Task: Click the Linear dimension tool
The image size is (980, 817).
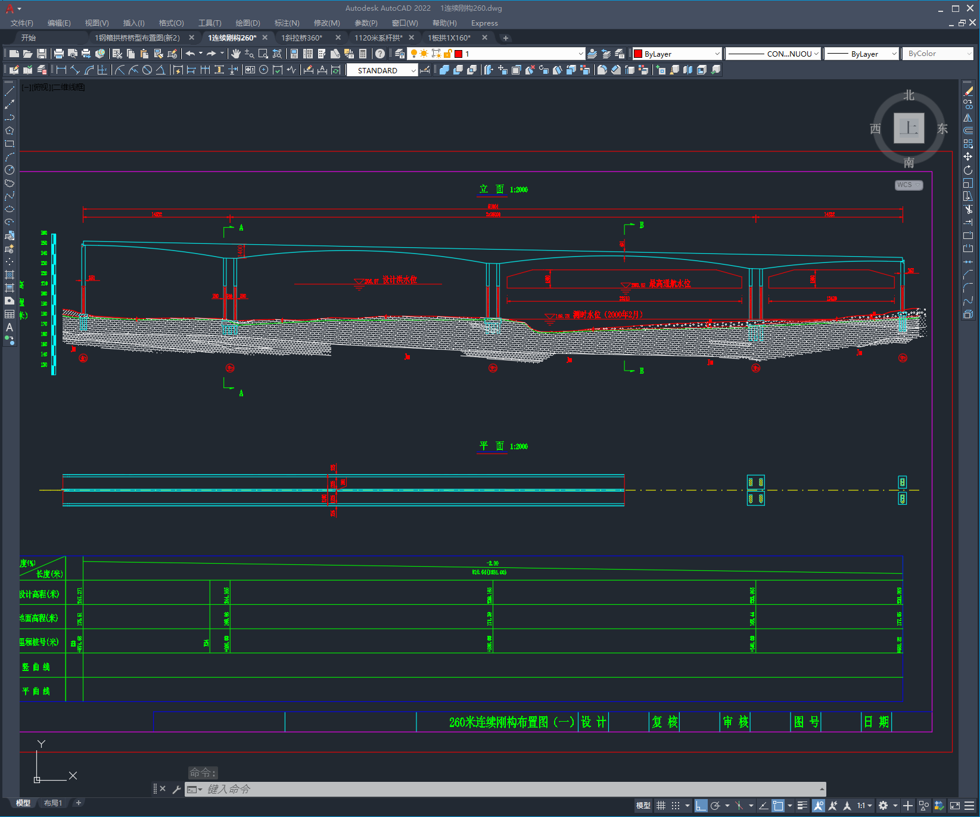Action: (61, 70)
